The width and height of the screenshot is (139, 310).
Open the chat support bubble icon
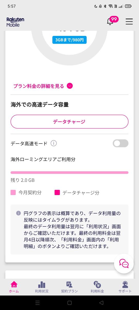coord(124,263)
